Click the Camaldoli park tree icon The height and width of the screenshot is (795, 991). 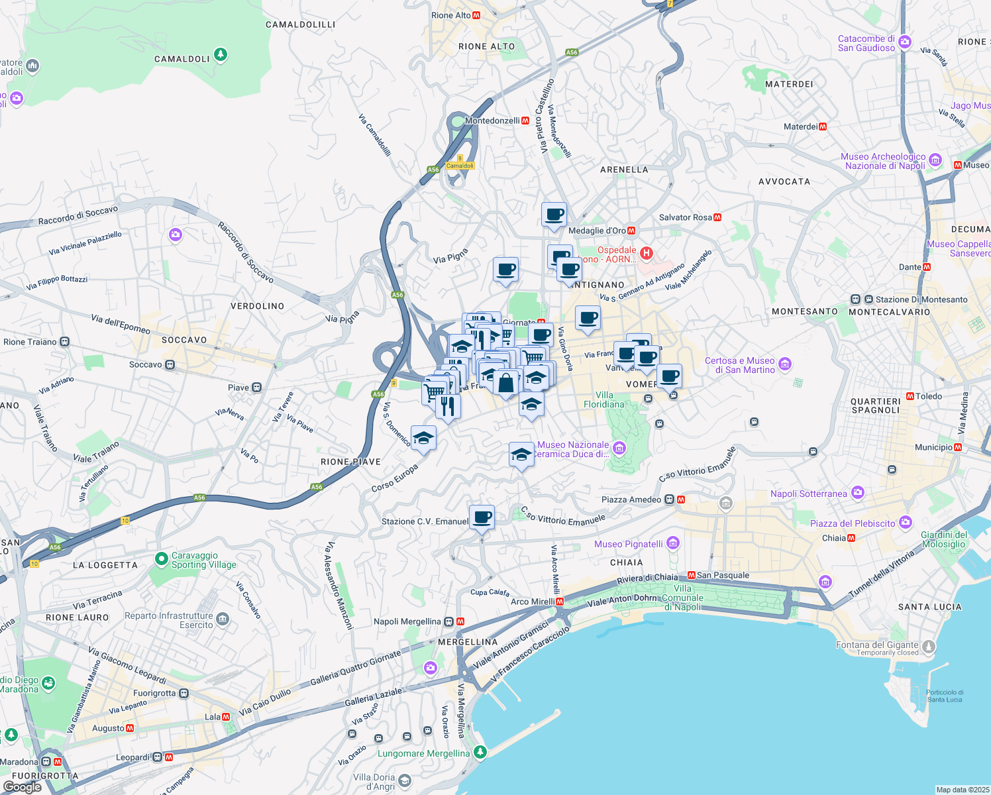pos(221,54)
